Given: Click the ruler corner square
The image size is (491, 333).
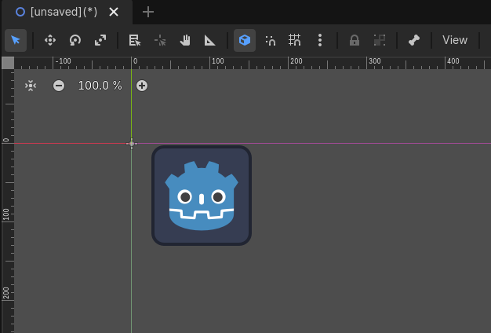Looking at the screenshot, I should click(x=8, y=63).
